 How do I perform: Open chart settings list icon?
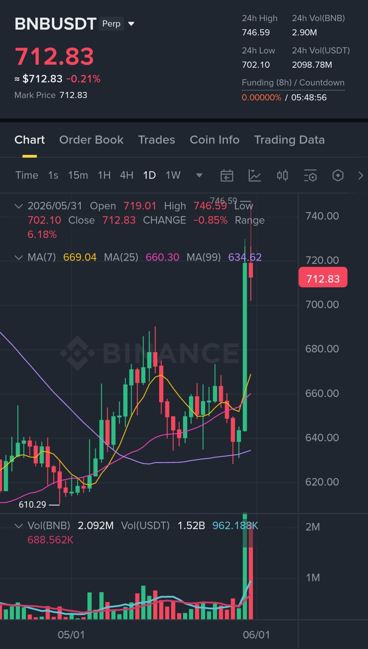pos(310,176)
